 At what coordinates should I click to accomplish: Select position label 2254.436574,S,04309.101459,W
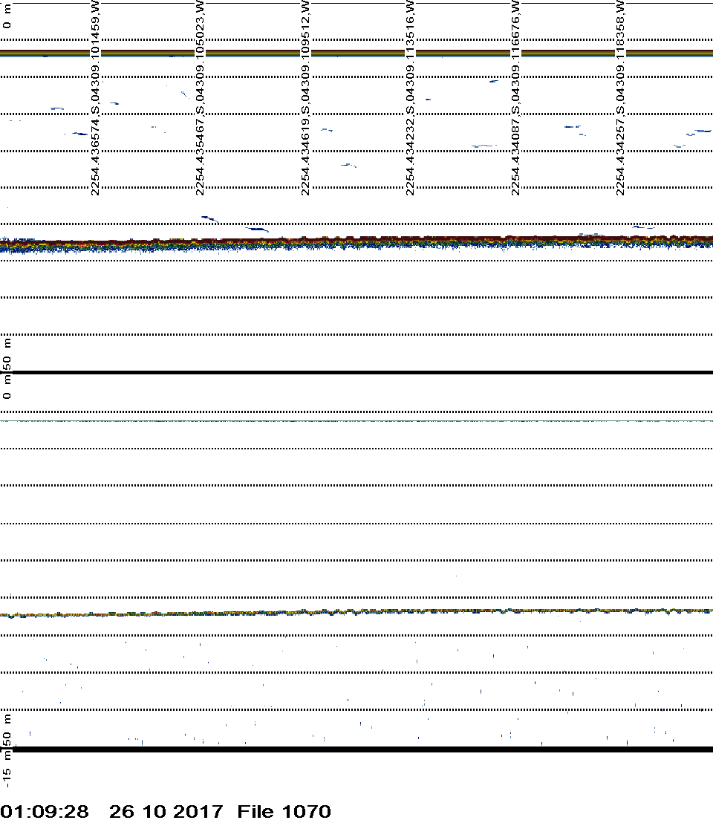pos(96,97)
